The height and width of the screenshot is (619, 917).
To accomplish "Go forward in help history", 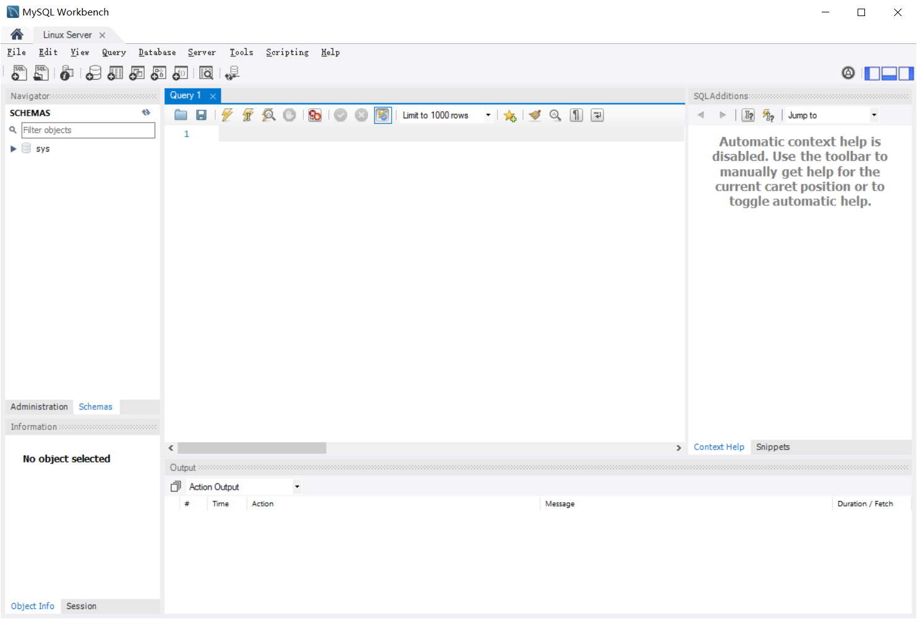I will 722,115.
